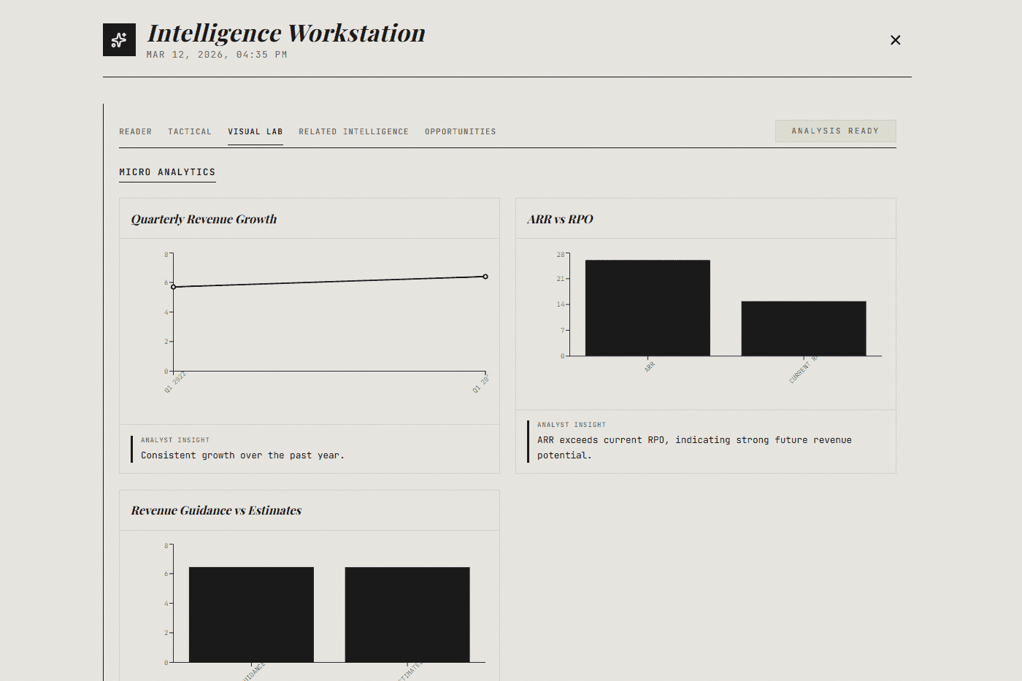Select the ESTIMATES bar in bottom chart

point(407,613)
